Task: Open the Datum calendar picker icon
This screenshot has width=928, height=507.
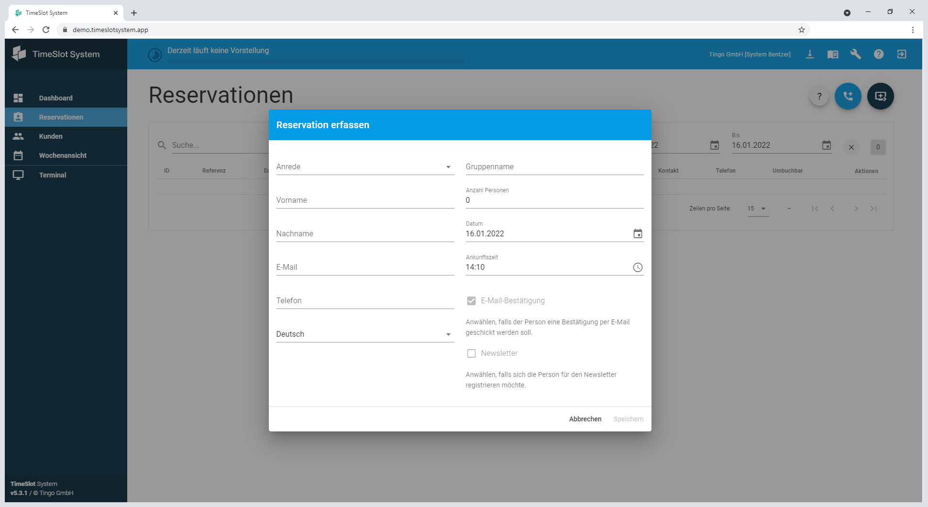Action: pyautogui.click(x=638, y=233)
